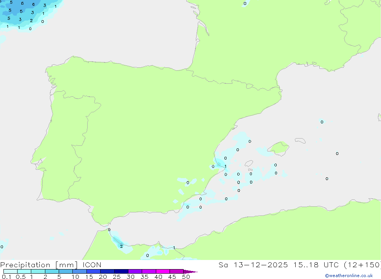381x279 pixels.
Task: Click the "35" legend label
Action: click(x=144, y=277)
